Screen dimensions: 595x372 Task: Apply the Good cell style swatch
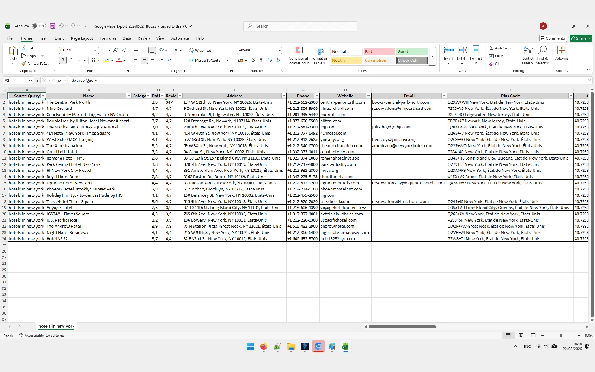point(412,52)
